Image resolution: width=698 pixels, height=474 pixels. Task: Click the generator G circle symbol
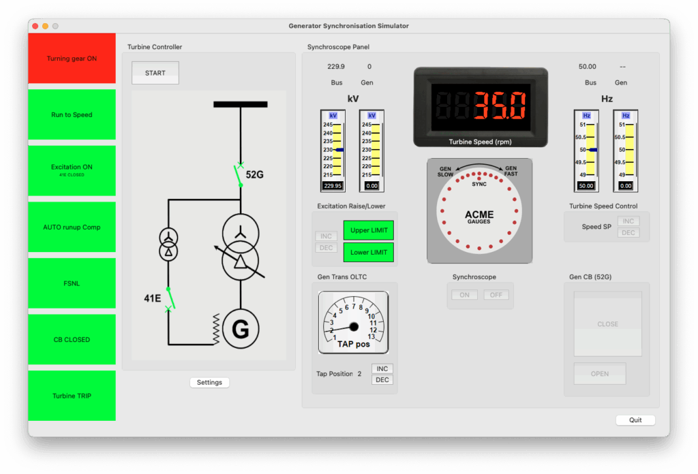[240, 330]
